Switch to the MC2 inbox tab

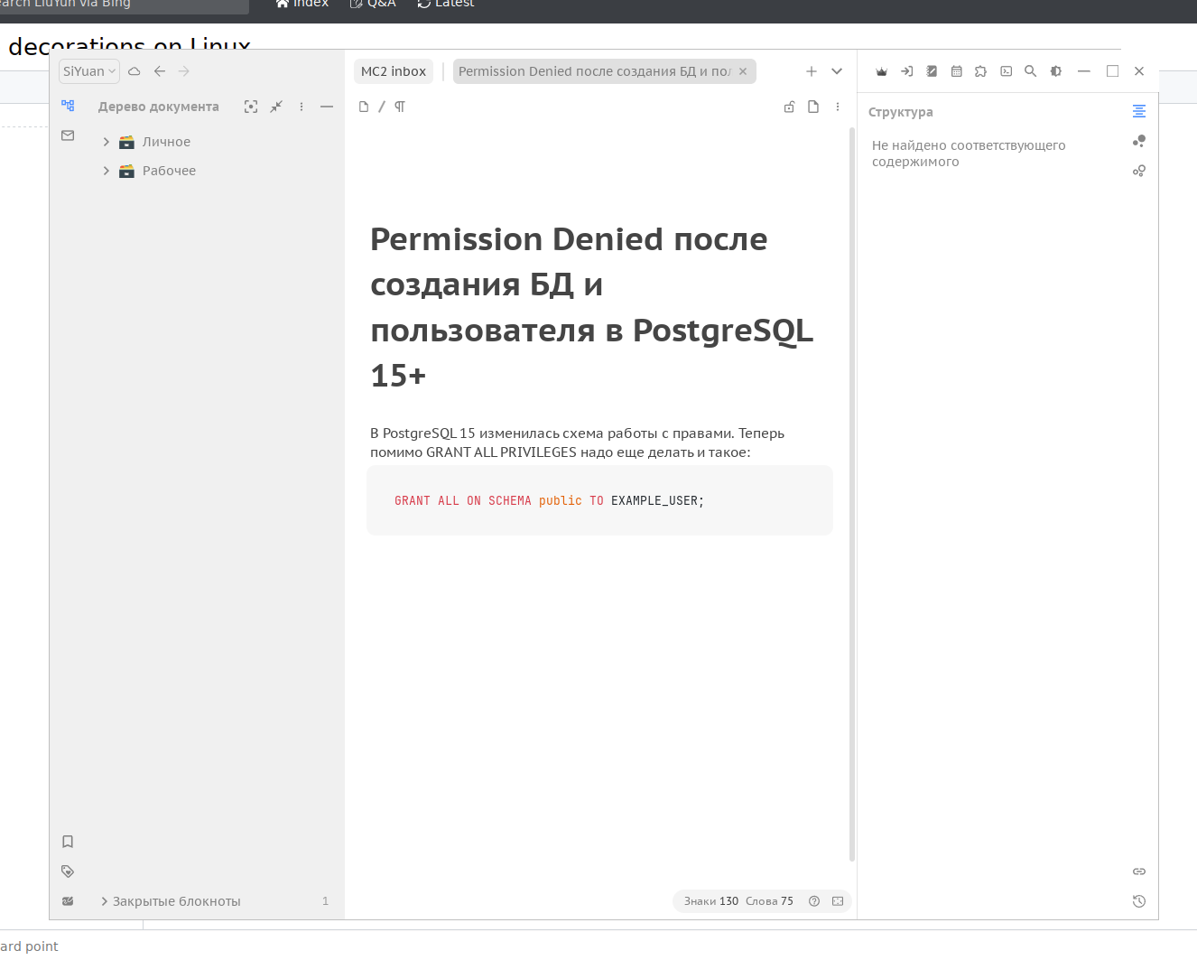coord(394,71)
